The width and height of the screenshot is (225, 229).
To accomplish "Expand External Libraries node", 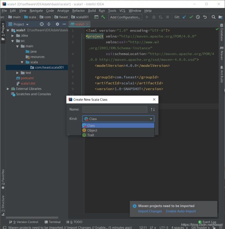I will pyautogui.click(x=8, y=88).
